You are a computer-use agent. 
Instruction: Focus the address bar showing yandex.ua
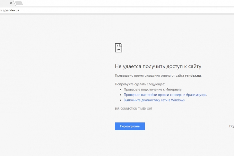point(11,10)
